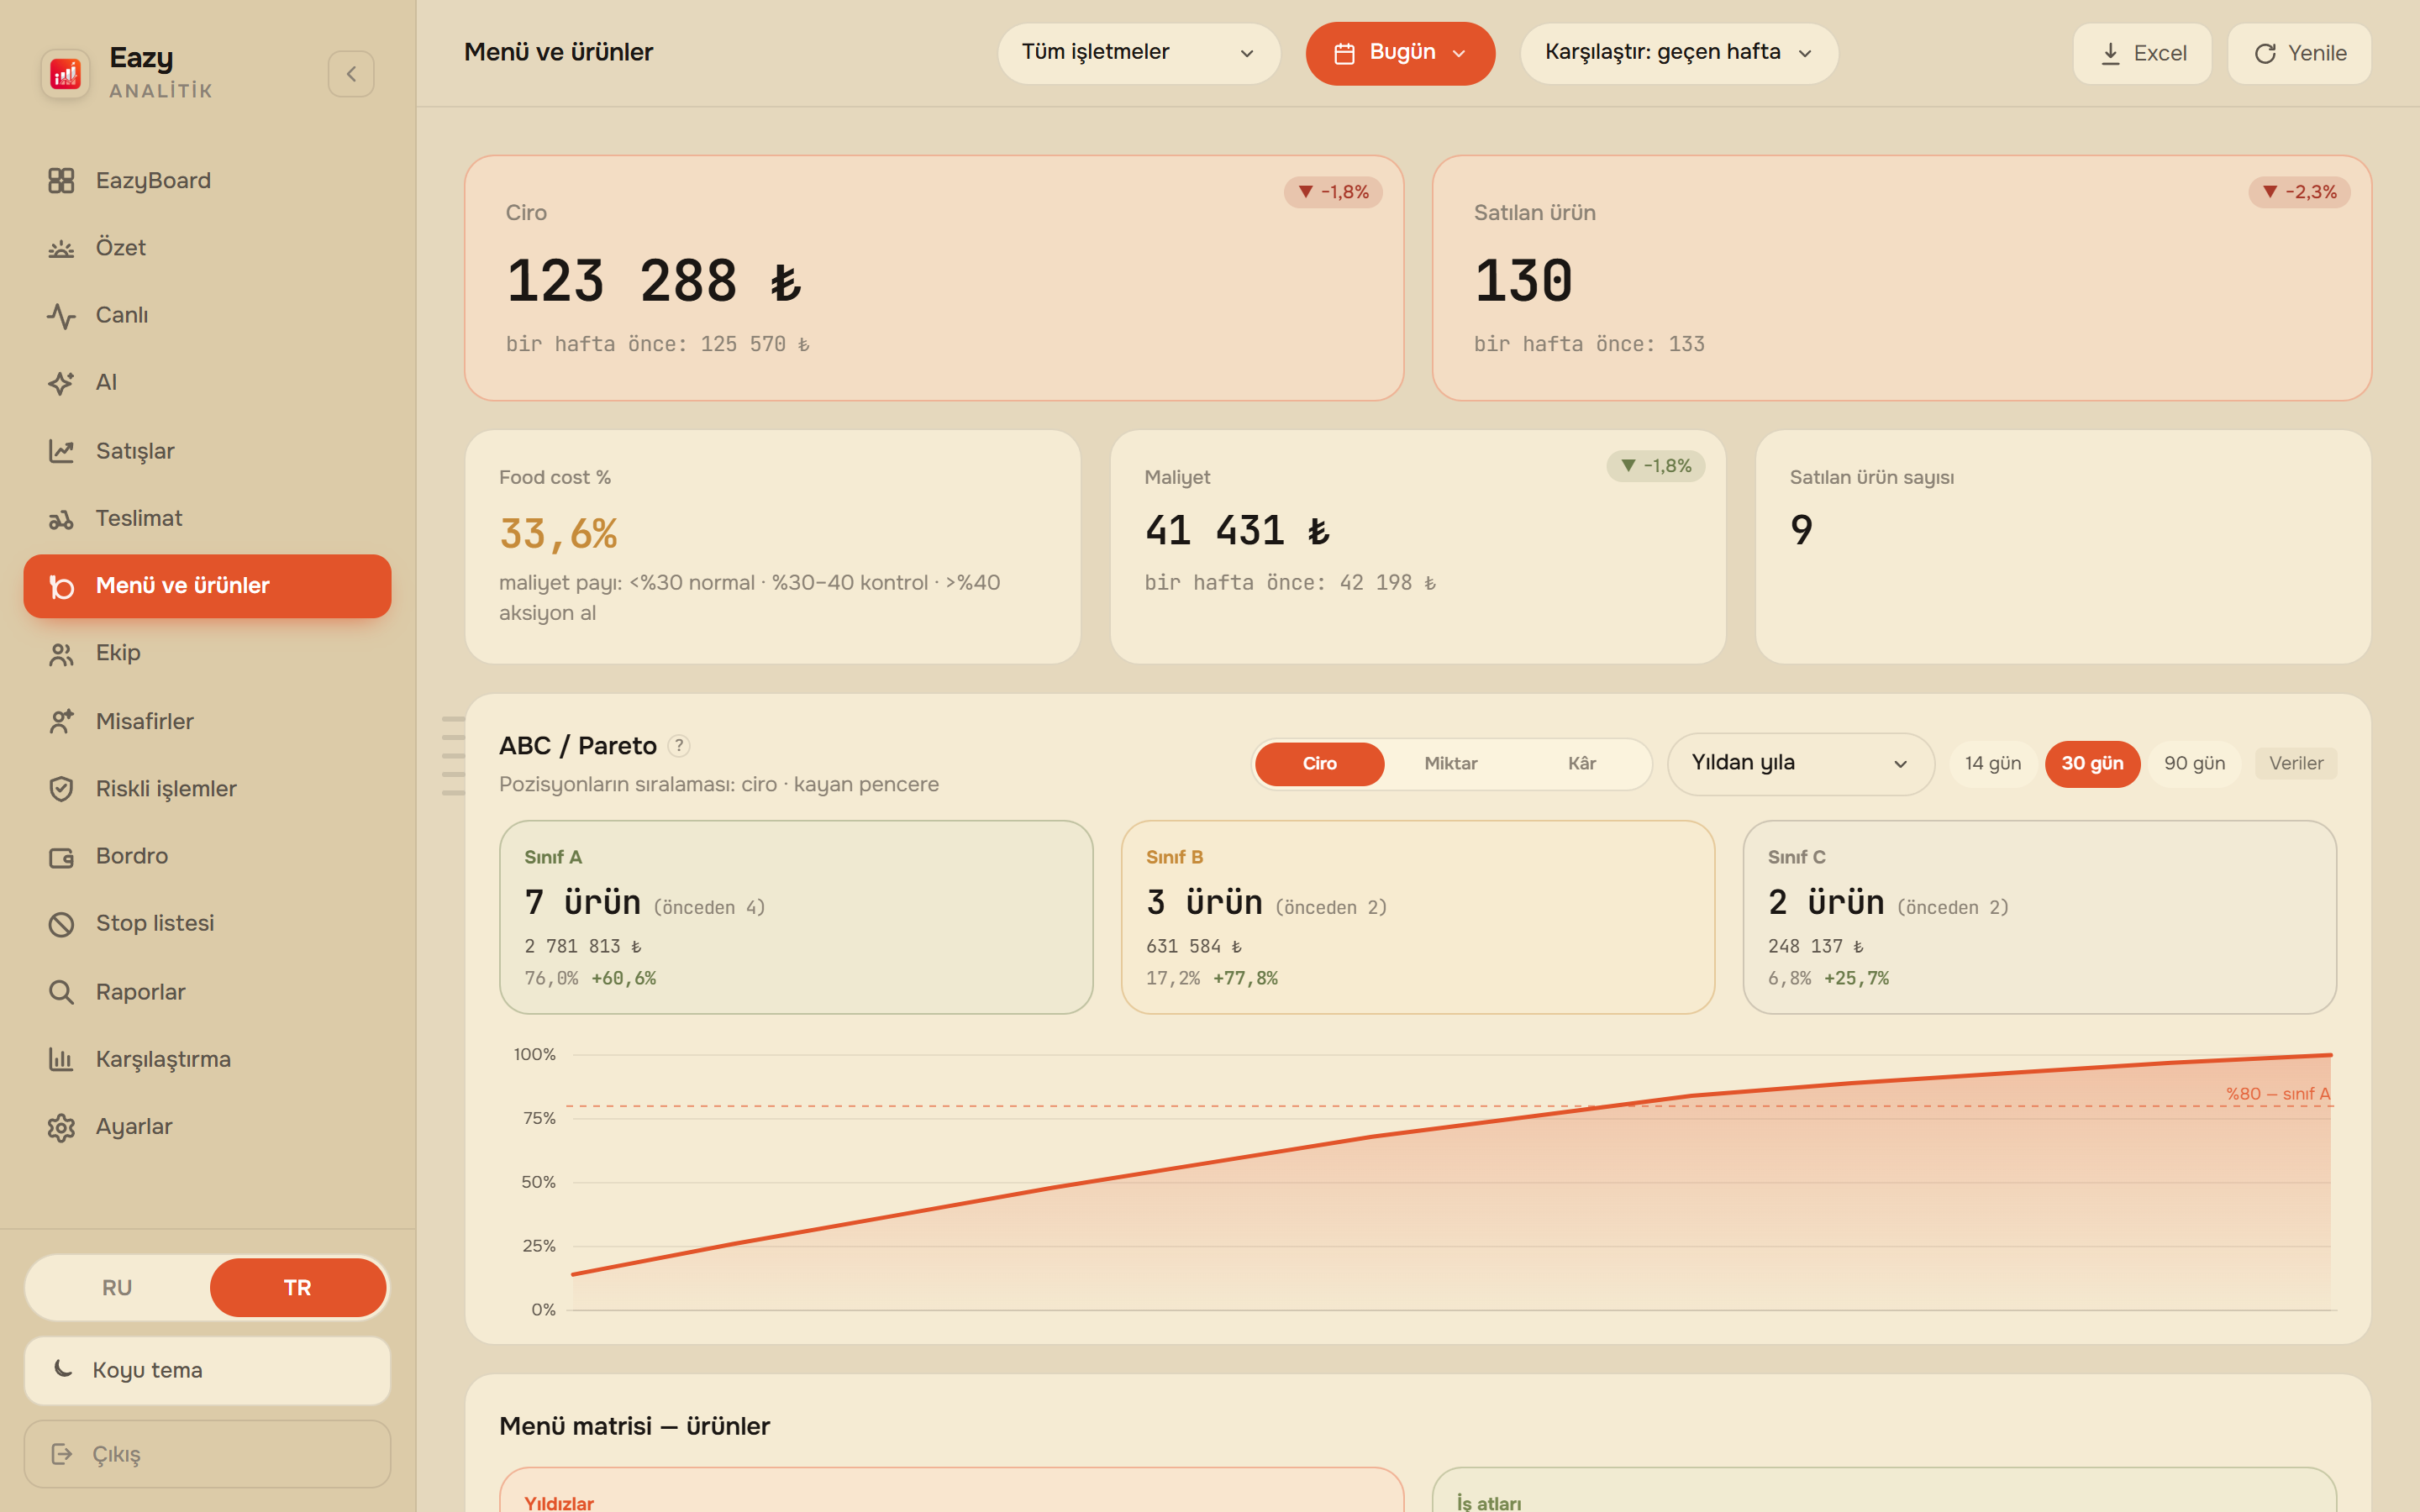This screenshot has width=2420, height=1512.
Task: Click the Sınıf C card
Action: 2039,917
